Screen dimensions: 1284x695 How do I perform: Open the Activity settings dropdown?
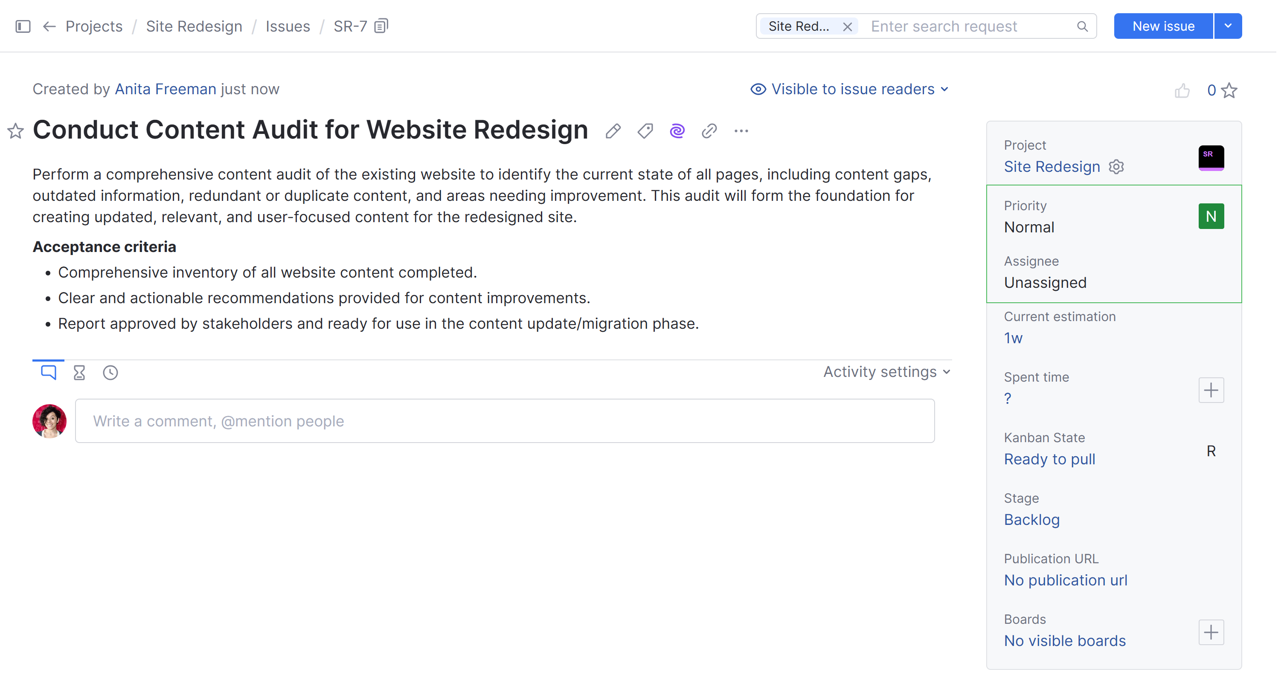[x=887, y=372]
